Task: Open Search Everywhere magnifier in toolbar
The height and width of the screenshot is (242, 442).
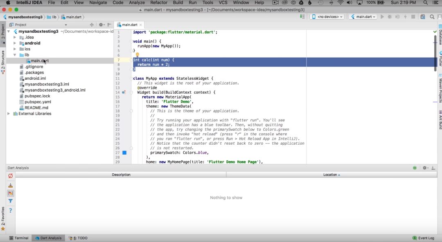Action: point(432,17)
